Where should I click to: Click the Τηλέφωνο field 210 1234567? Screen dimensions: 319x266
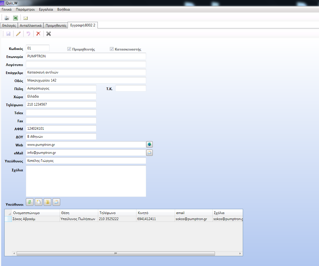pos(61,104)
